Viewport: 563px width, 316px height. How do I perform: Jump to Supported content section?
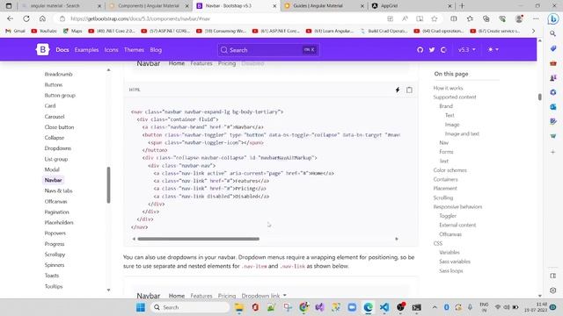455,97
